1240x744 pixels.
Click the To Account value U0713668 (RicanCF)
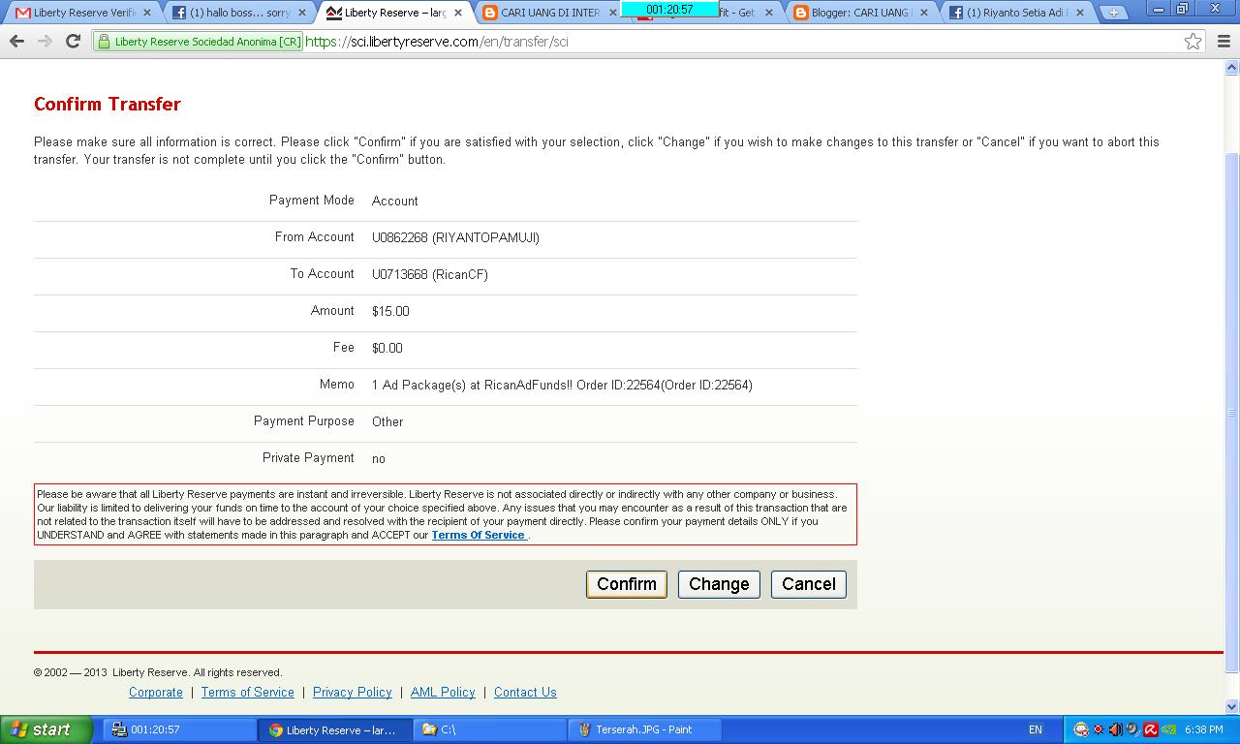tap(430, 274)
